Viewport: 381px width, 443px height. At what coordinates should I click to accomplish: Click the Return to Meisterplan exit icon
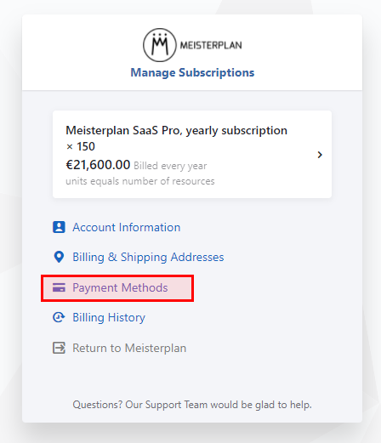[x=59, y=348]
